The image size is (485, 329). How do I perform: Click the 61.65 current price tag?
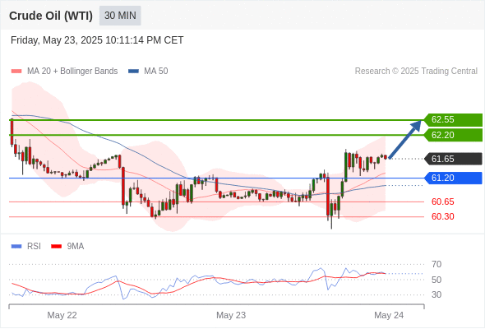pyautogui.click(x=453, y=159)
